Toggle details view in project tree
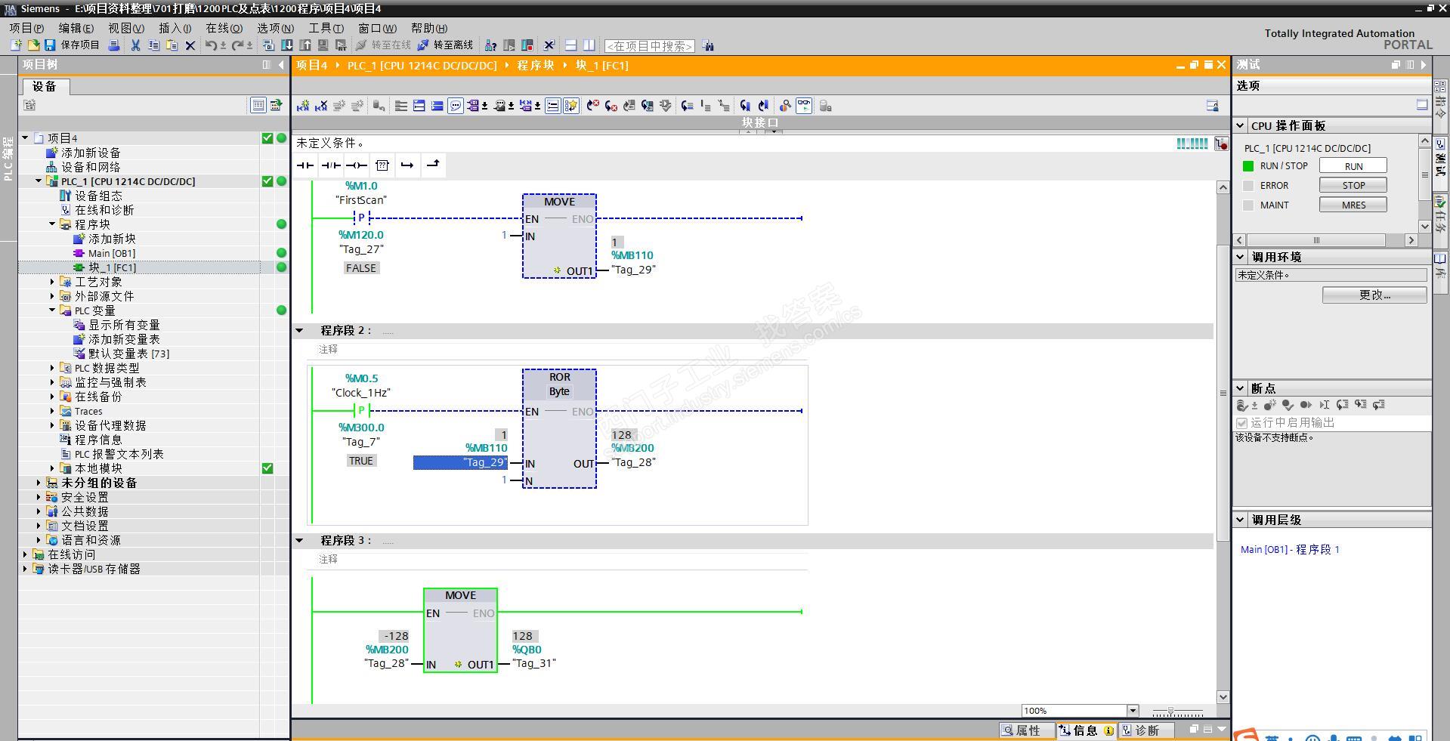The height and width of the screenshot is (741, 1450). tap(258, 105)
